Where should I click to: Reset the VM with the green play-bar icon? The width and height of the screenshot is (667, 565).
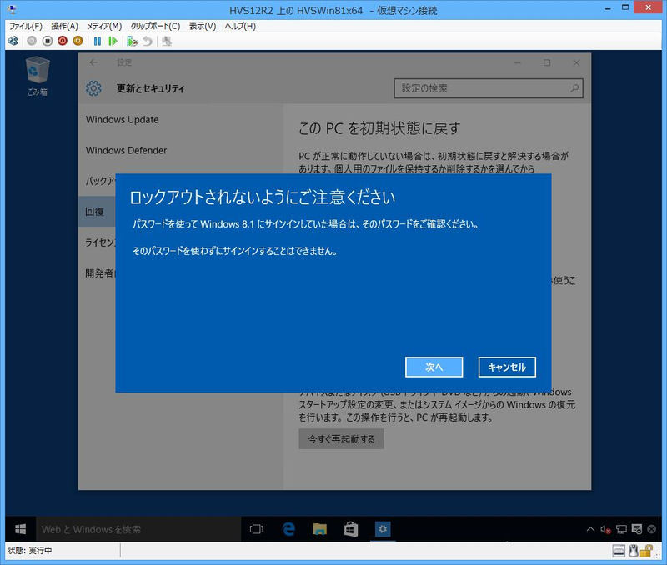tap(113, 41)
